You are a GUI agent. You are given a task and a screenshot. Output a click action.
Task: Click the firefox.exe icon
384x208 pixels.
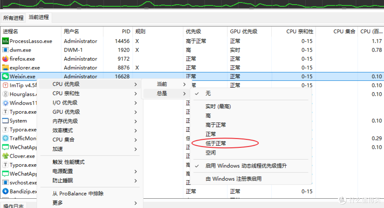[5, 59]
